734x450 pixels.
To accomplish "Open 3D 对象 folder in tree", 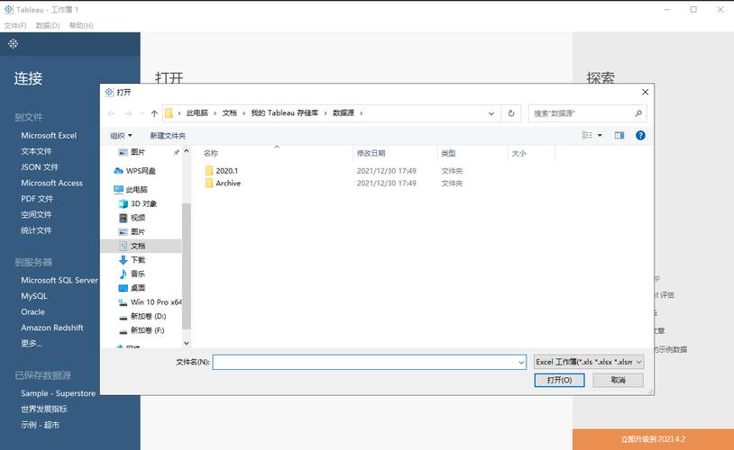I will [x=138, y=203].
